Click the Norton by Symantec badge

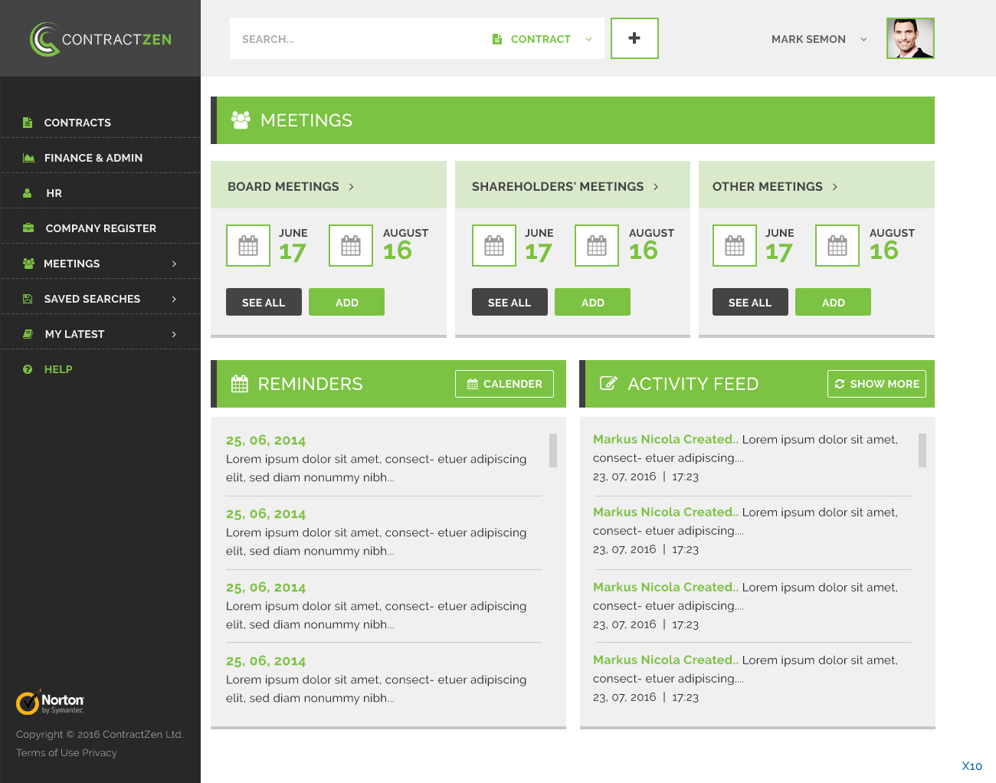point(50,703)
